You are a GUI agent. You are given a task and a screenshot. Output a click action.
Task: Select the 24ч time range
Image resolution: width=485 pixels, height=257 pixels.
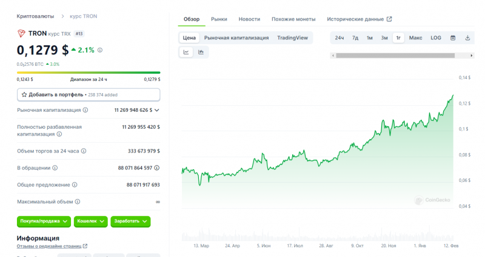[x=339, y=37]
